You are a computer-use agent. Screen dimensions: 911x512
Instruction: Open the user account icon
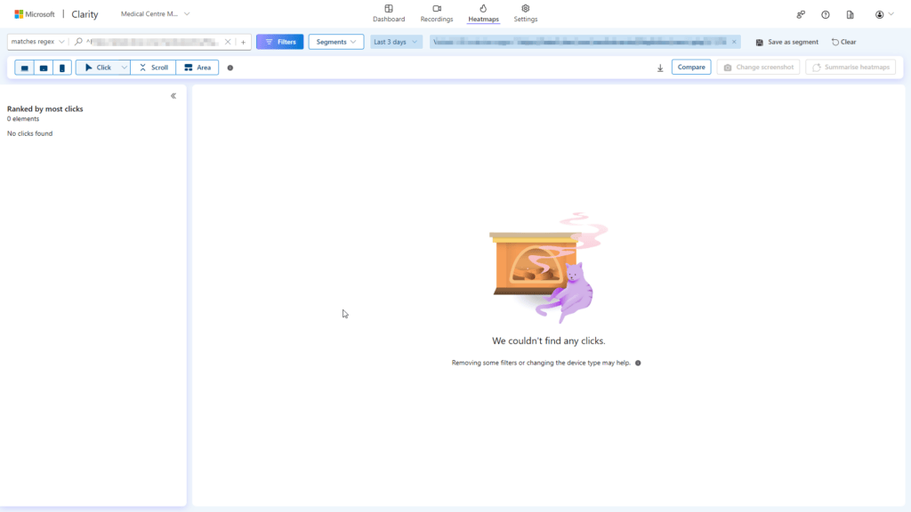tap(879, 14)
